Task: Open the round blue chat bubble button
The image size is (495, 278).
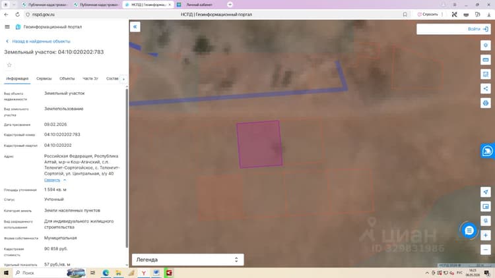Action: click(x=469, y=231)
